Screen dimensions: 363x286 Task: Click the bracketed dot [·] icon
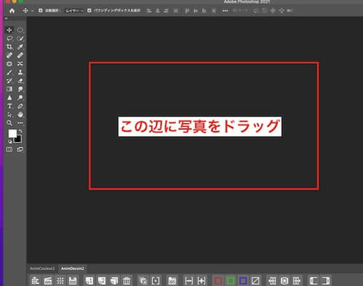point(155,281)
